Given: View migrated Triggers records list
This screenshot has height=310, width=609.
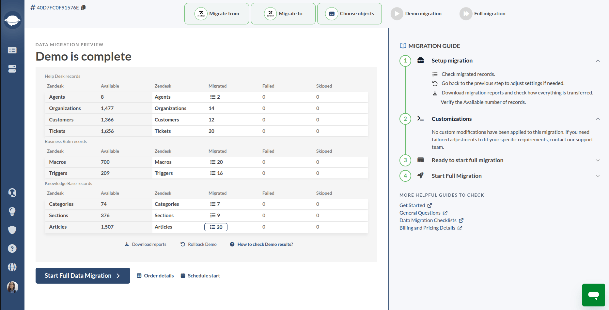Looking at the screenshot, I should click(216, 173).
